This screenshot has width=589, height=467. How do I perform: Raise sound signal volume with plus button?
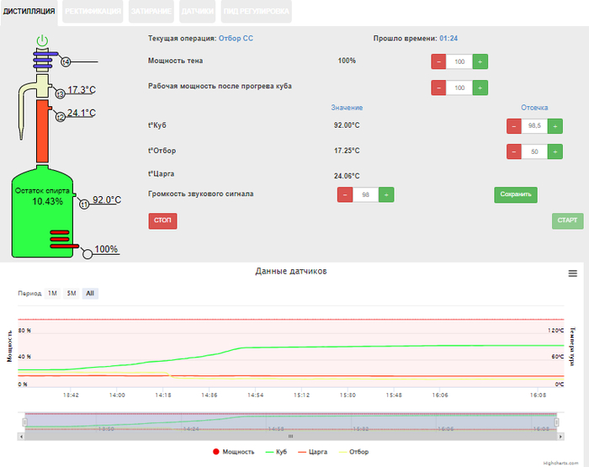(385, 194)
